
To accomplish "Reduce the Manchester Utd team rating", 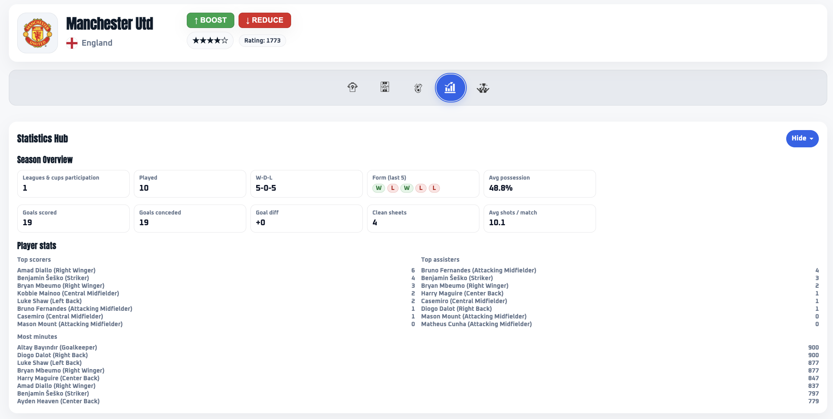I will pos(265,20).
